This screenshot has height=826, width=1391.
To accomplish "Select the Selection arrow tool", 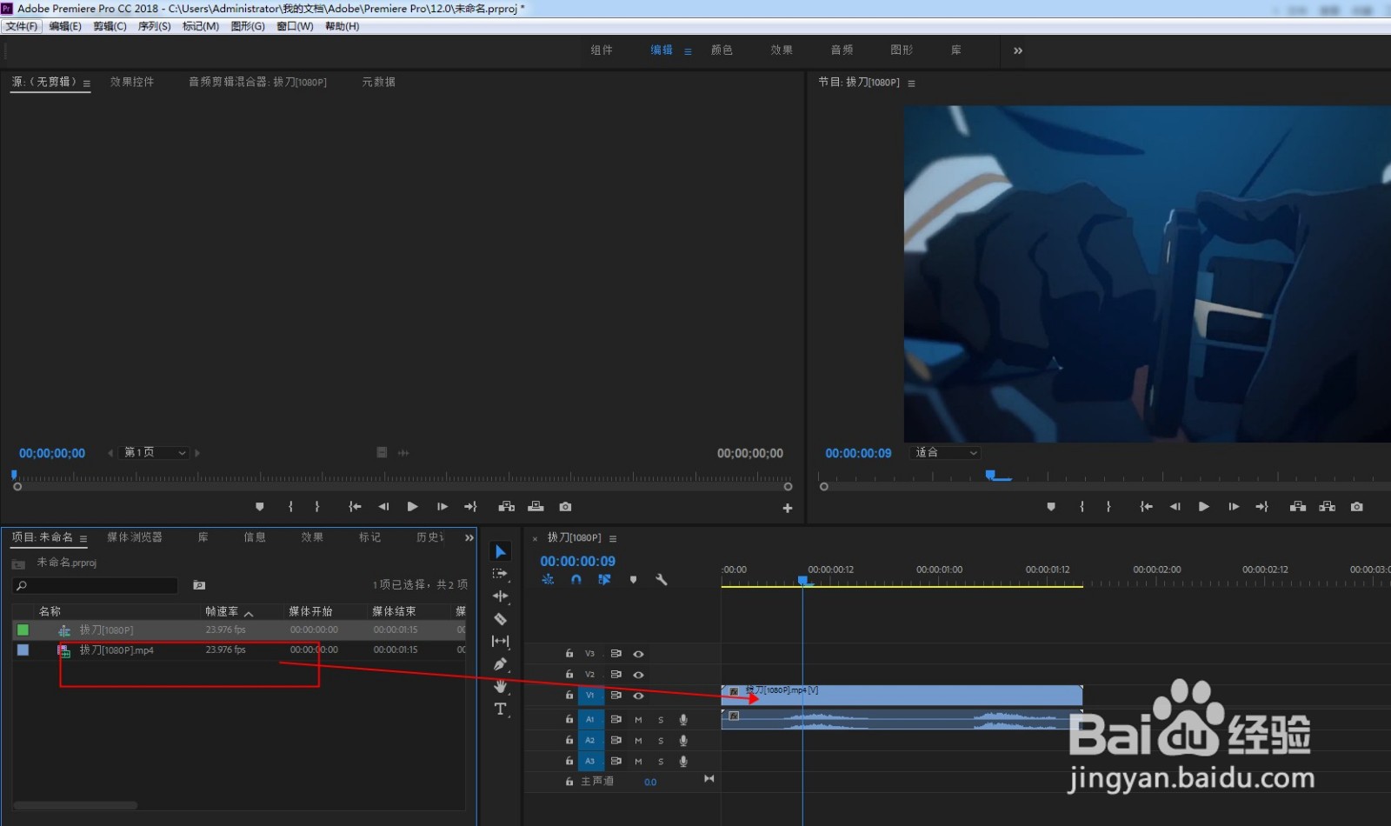I will (500, 551).
